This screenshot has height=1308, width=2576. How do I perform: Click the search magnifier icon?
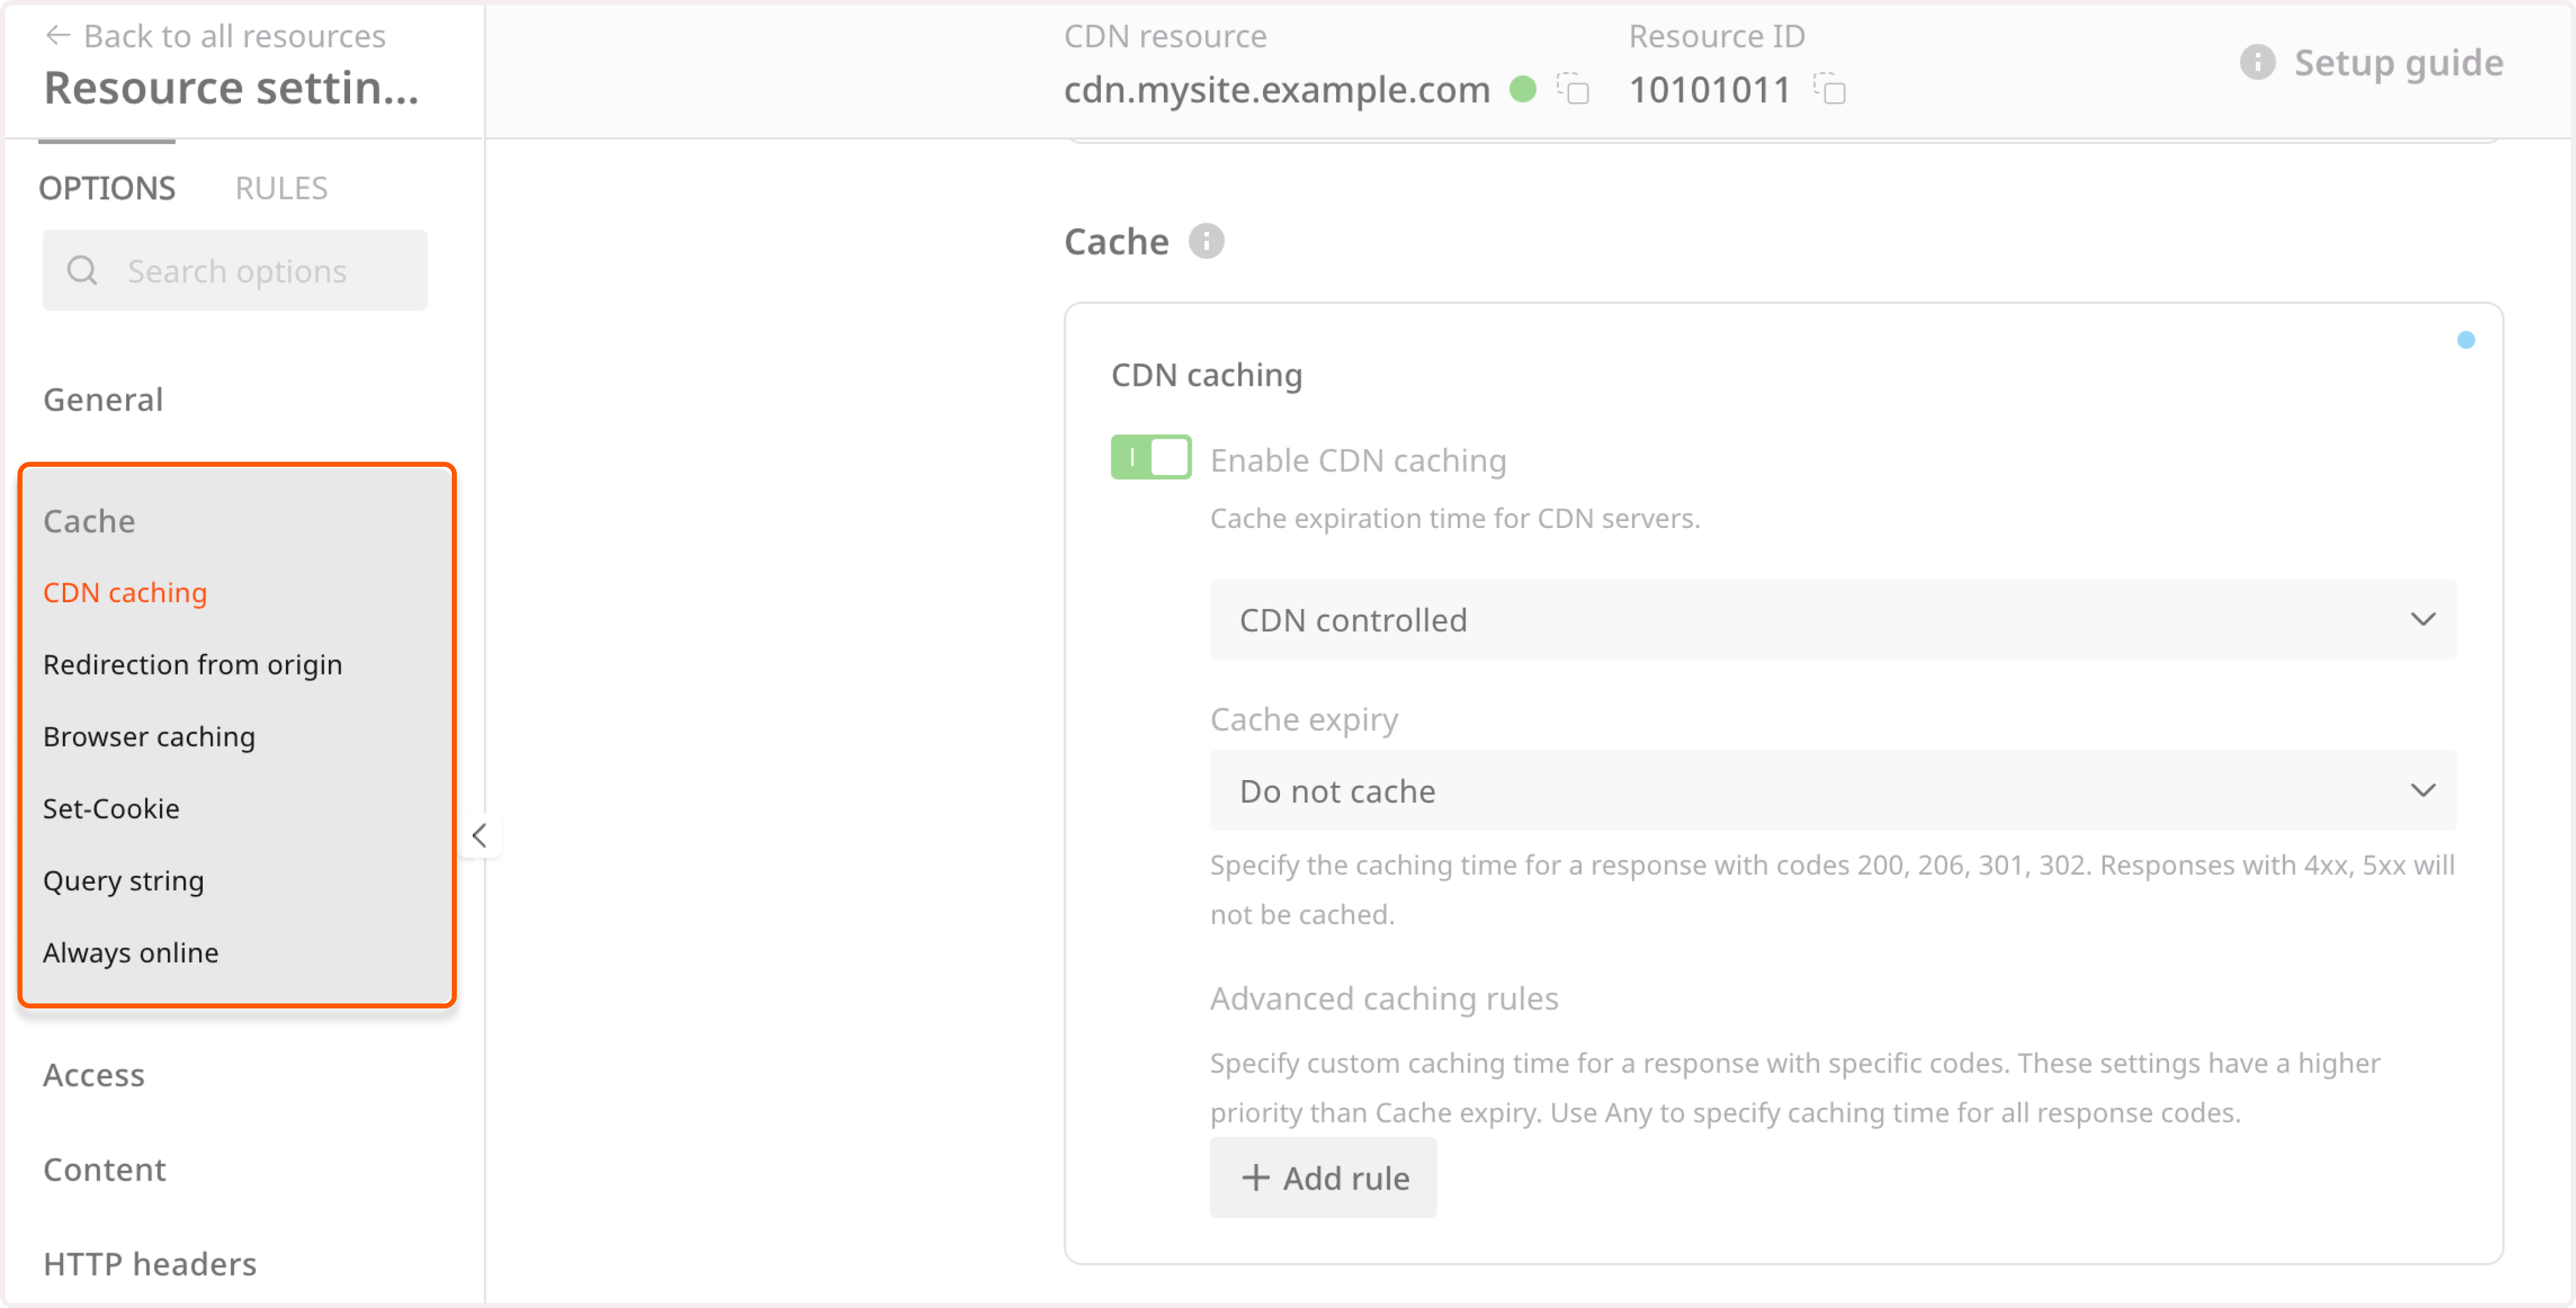[x=82, y=270]
